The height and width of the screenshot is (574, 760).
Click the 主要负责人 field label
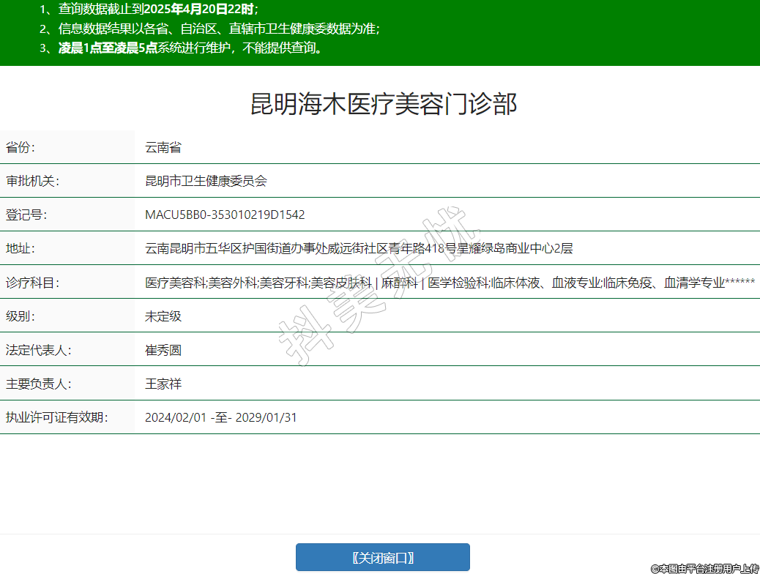[38, 384]
